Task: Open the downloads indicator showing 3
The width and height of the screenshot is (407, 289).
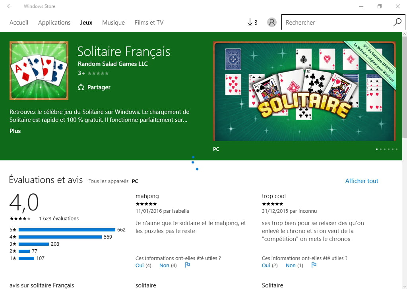Action: click(252, 23)
